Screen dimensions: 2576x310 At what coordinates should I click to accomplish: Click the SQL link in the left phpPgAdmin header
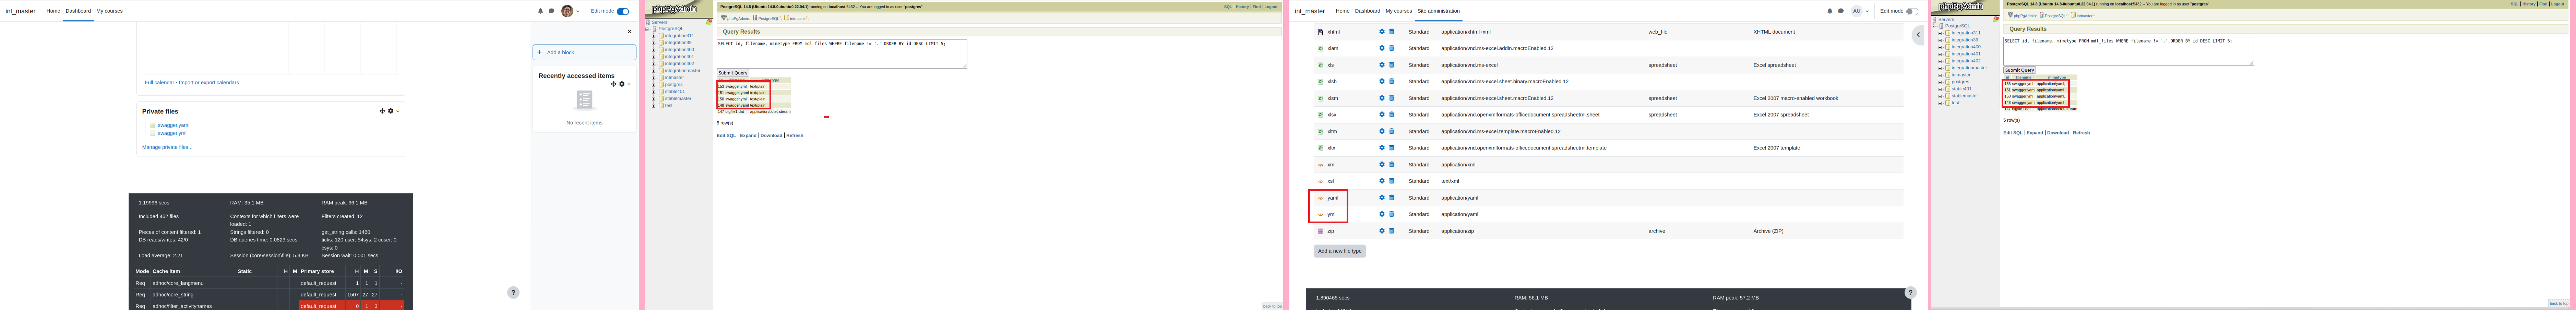[x=1228, y=7]
